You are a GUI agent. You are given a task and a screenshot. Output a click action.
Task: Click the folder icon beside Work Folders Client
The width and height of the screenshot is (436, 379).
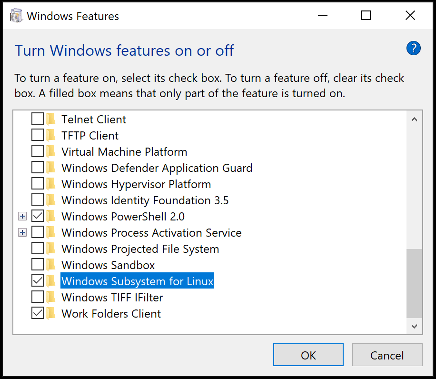coord(50,313)
